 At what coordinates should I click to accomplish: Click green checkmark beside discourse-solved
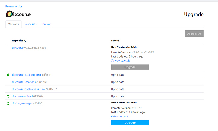click(8, 96)
